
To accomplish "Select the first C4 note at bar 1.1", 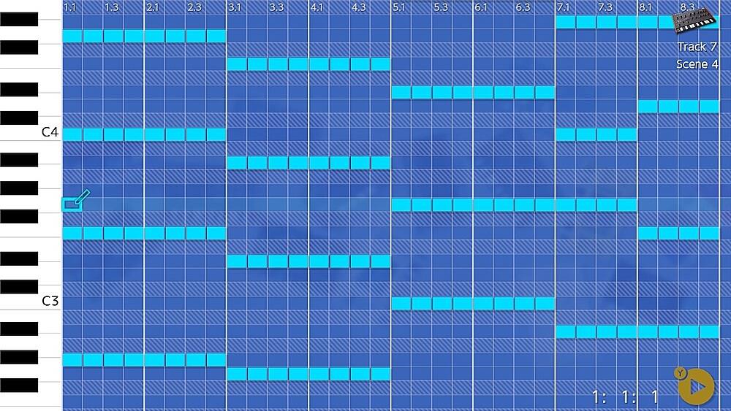I will (72, 134).
